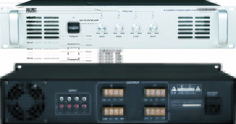Click the red input jack for channel D
Viewport: 236px width, 124px height.
62,106
